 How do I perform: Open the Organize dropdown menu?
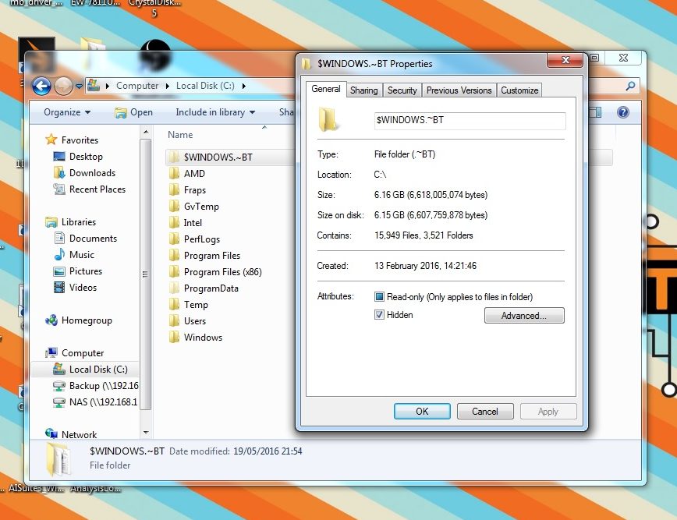point(67,112)
